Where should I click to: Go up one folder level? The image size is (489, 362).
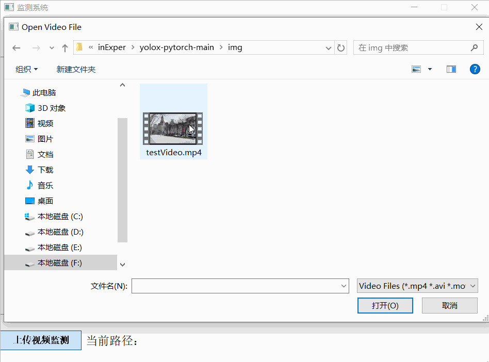click(x=64, y=47)
